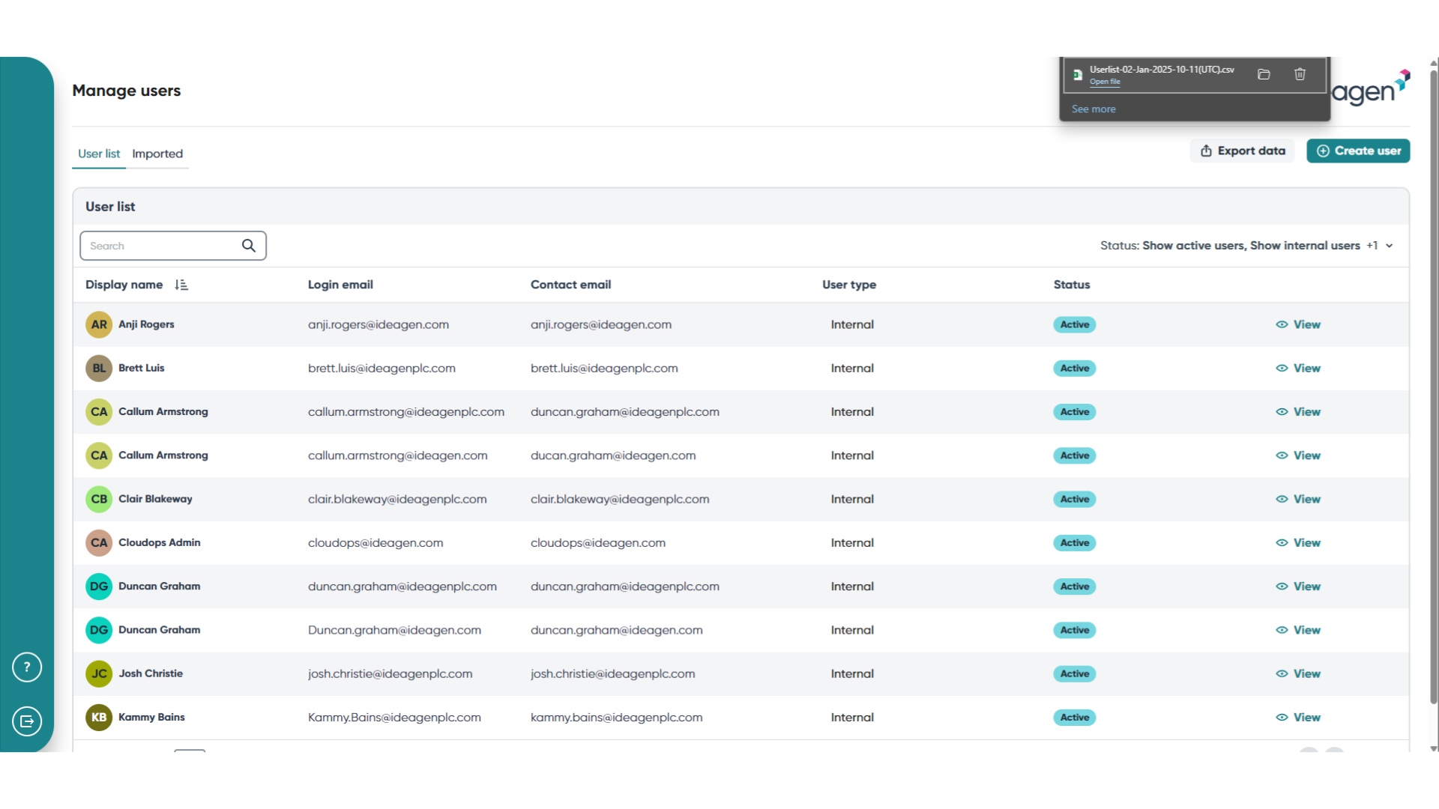View Josh Christie user details

coord(1298,673)
